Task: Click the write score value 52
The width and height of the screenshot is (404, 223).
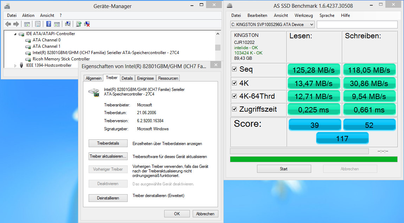Action: pos(369,125)
